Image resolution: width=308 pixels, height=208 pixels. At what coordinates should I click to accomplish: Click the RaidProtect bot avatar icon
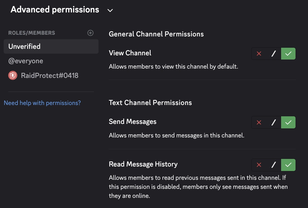coord(13,75)
